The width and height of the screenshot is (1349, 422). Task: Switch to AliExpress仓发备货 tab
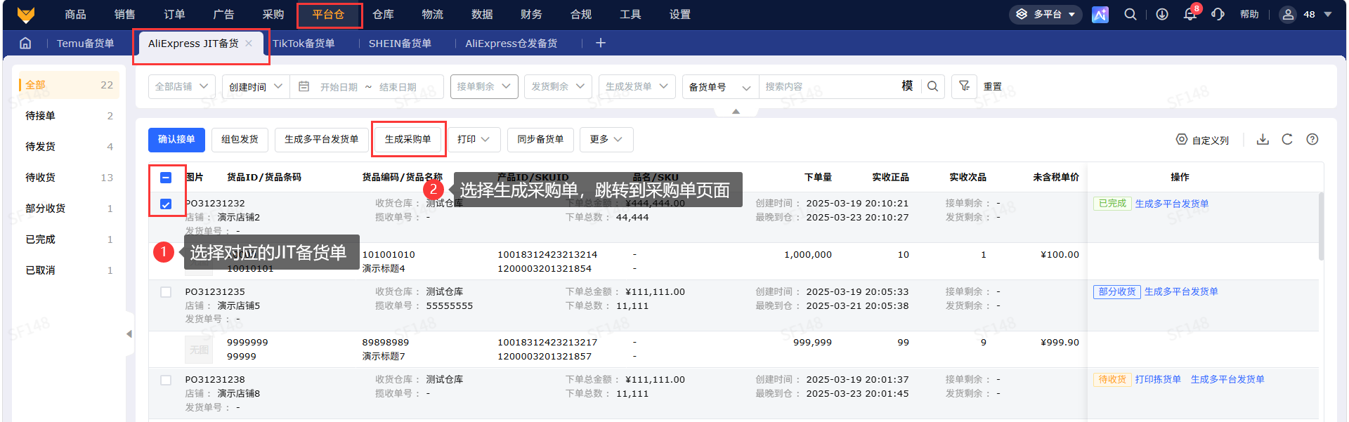(511, 44)
